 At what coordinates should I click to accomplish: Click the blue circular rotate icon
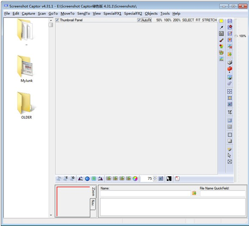87,179
